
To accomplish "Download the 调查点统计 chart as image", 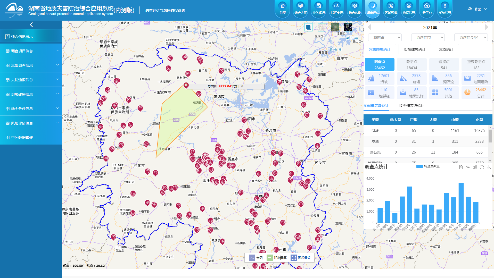I will (489, 167).
